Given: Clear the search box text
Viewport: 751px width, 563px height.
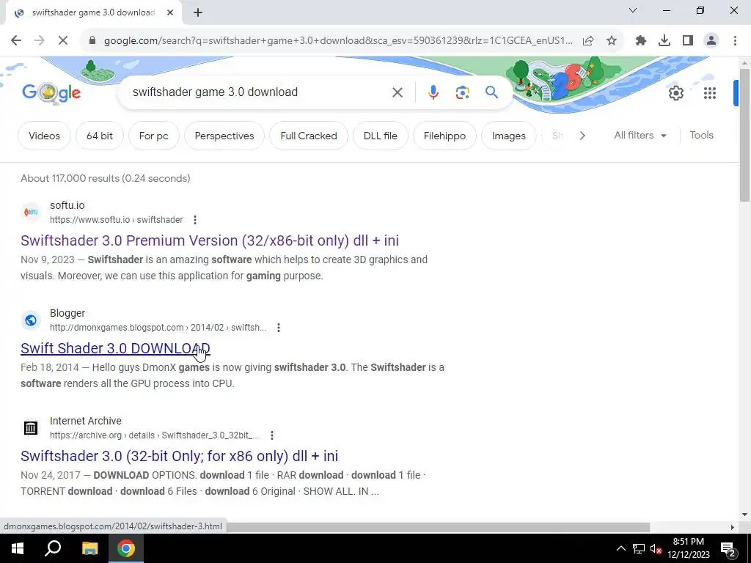Looking at the screenshot, I should click(397, 92).
